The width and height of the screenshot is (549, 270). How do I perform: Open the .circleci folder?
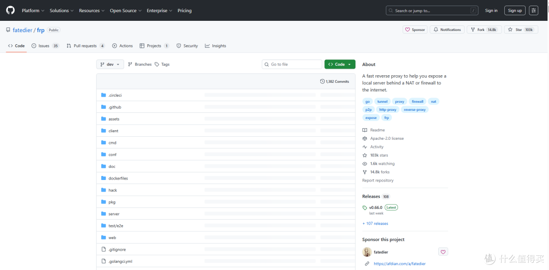[x=115, y=95]
